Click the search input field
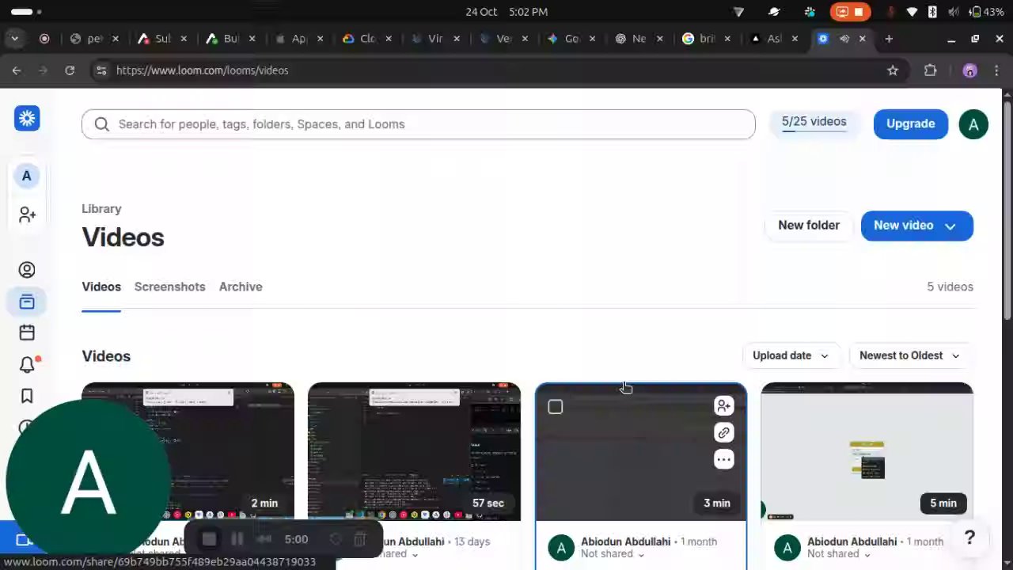The width and height of the screenshot is (1013, 570). (418, 124)
